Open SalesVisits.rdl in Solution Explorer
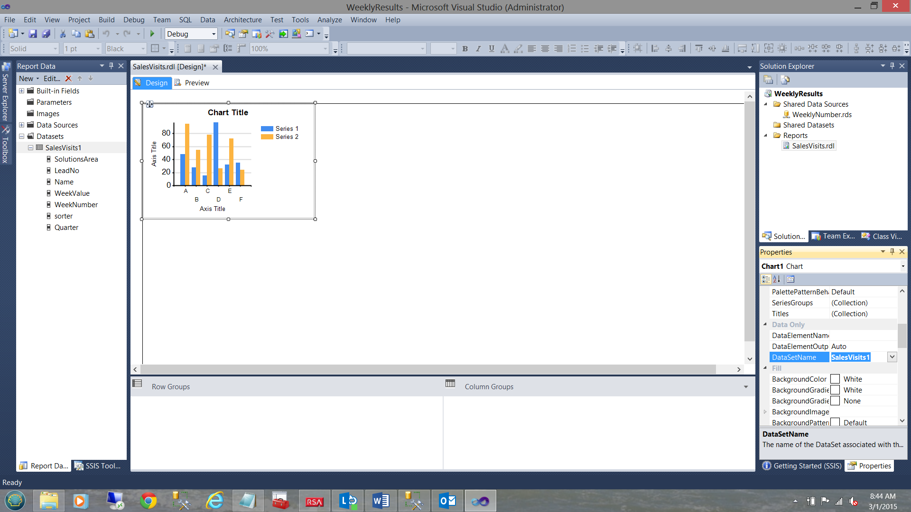The image size is (911, 512). click(x=813, y=146)
